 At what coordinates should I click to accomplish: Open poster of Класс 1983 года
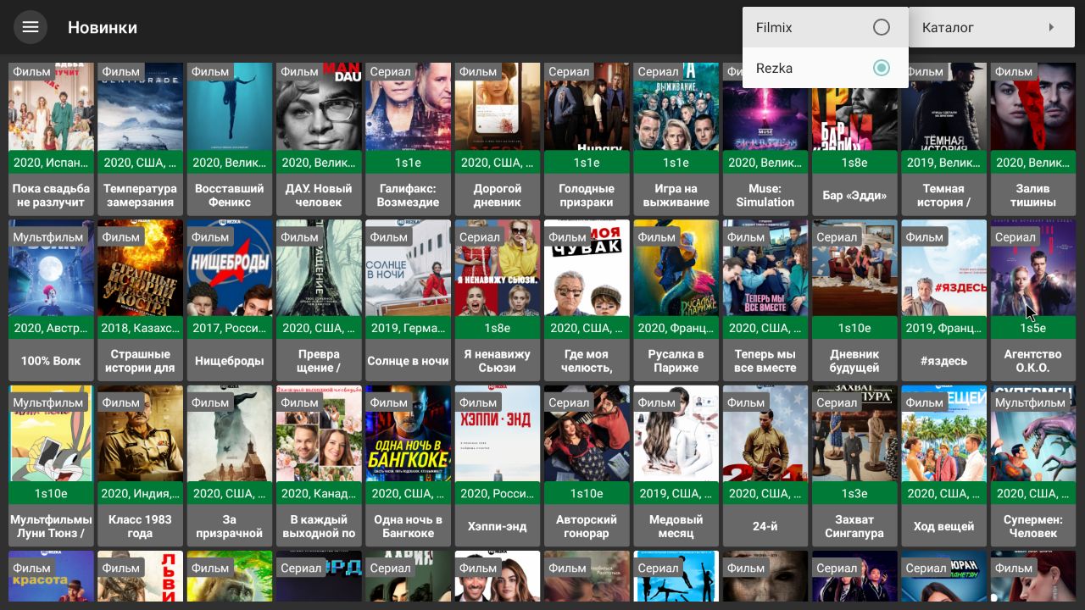[140, 434]
